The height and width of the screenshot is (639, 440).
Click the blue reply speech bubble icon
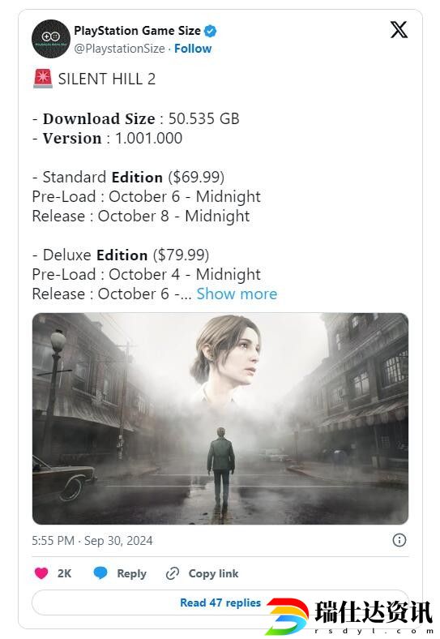point(100,573)
